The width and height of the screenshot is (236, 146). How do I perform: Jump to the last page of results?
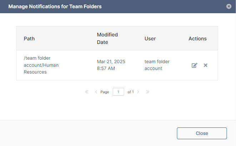(x=147, y=92)
